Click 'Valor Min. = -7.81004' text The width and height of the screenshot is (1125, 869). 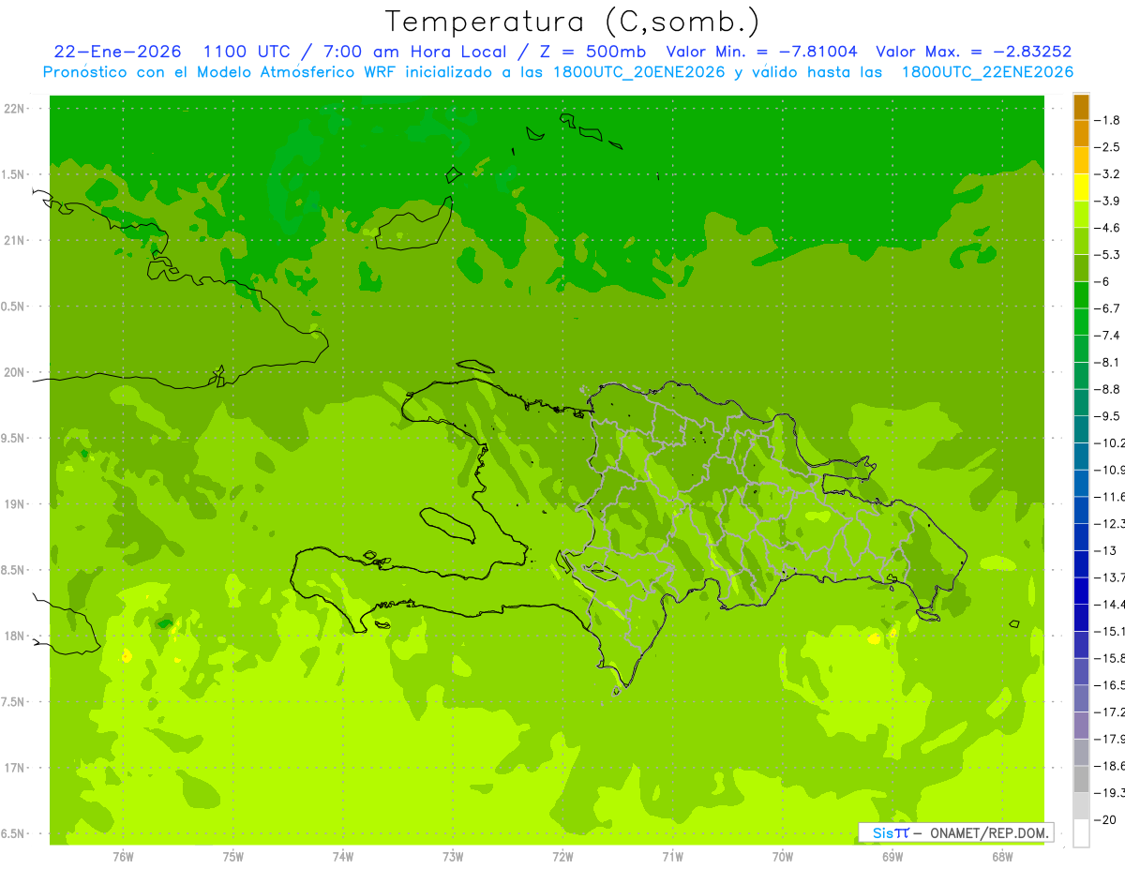click(x=761, y=52)
